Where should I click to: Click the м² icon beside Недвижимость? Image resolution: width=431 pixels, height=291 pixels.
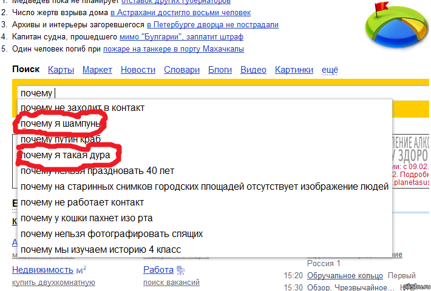pos(81,270)
